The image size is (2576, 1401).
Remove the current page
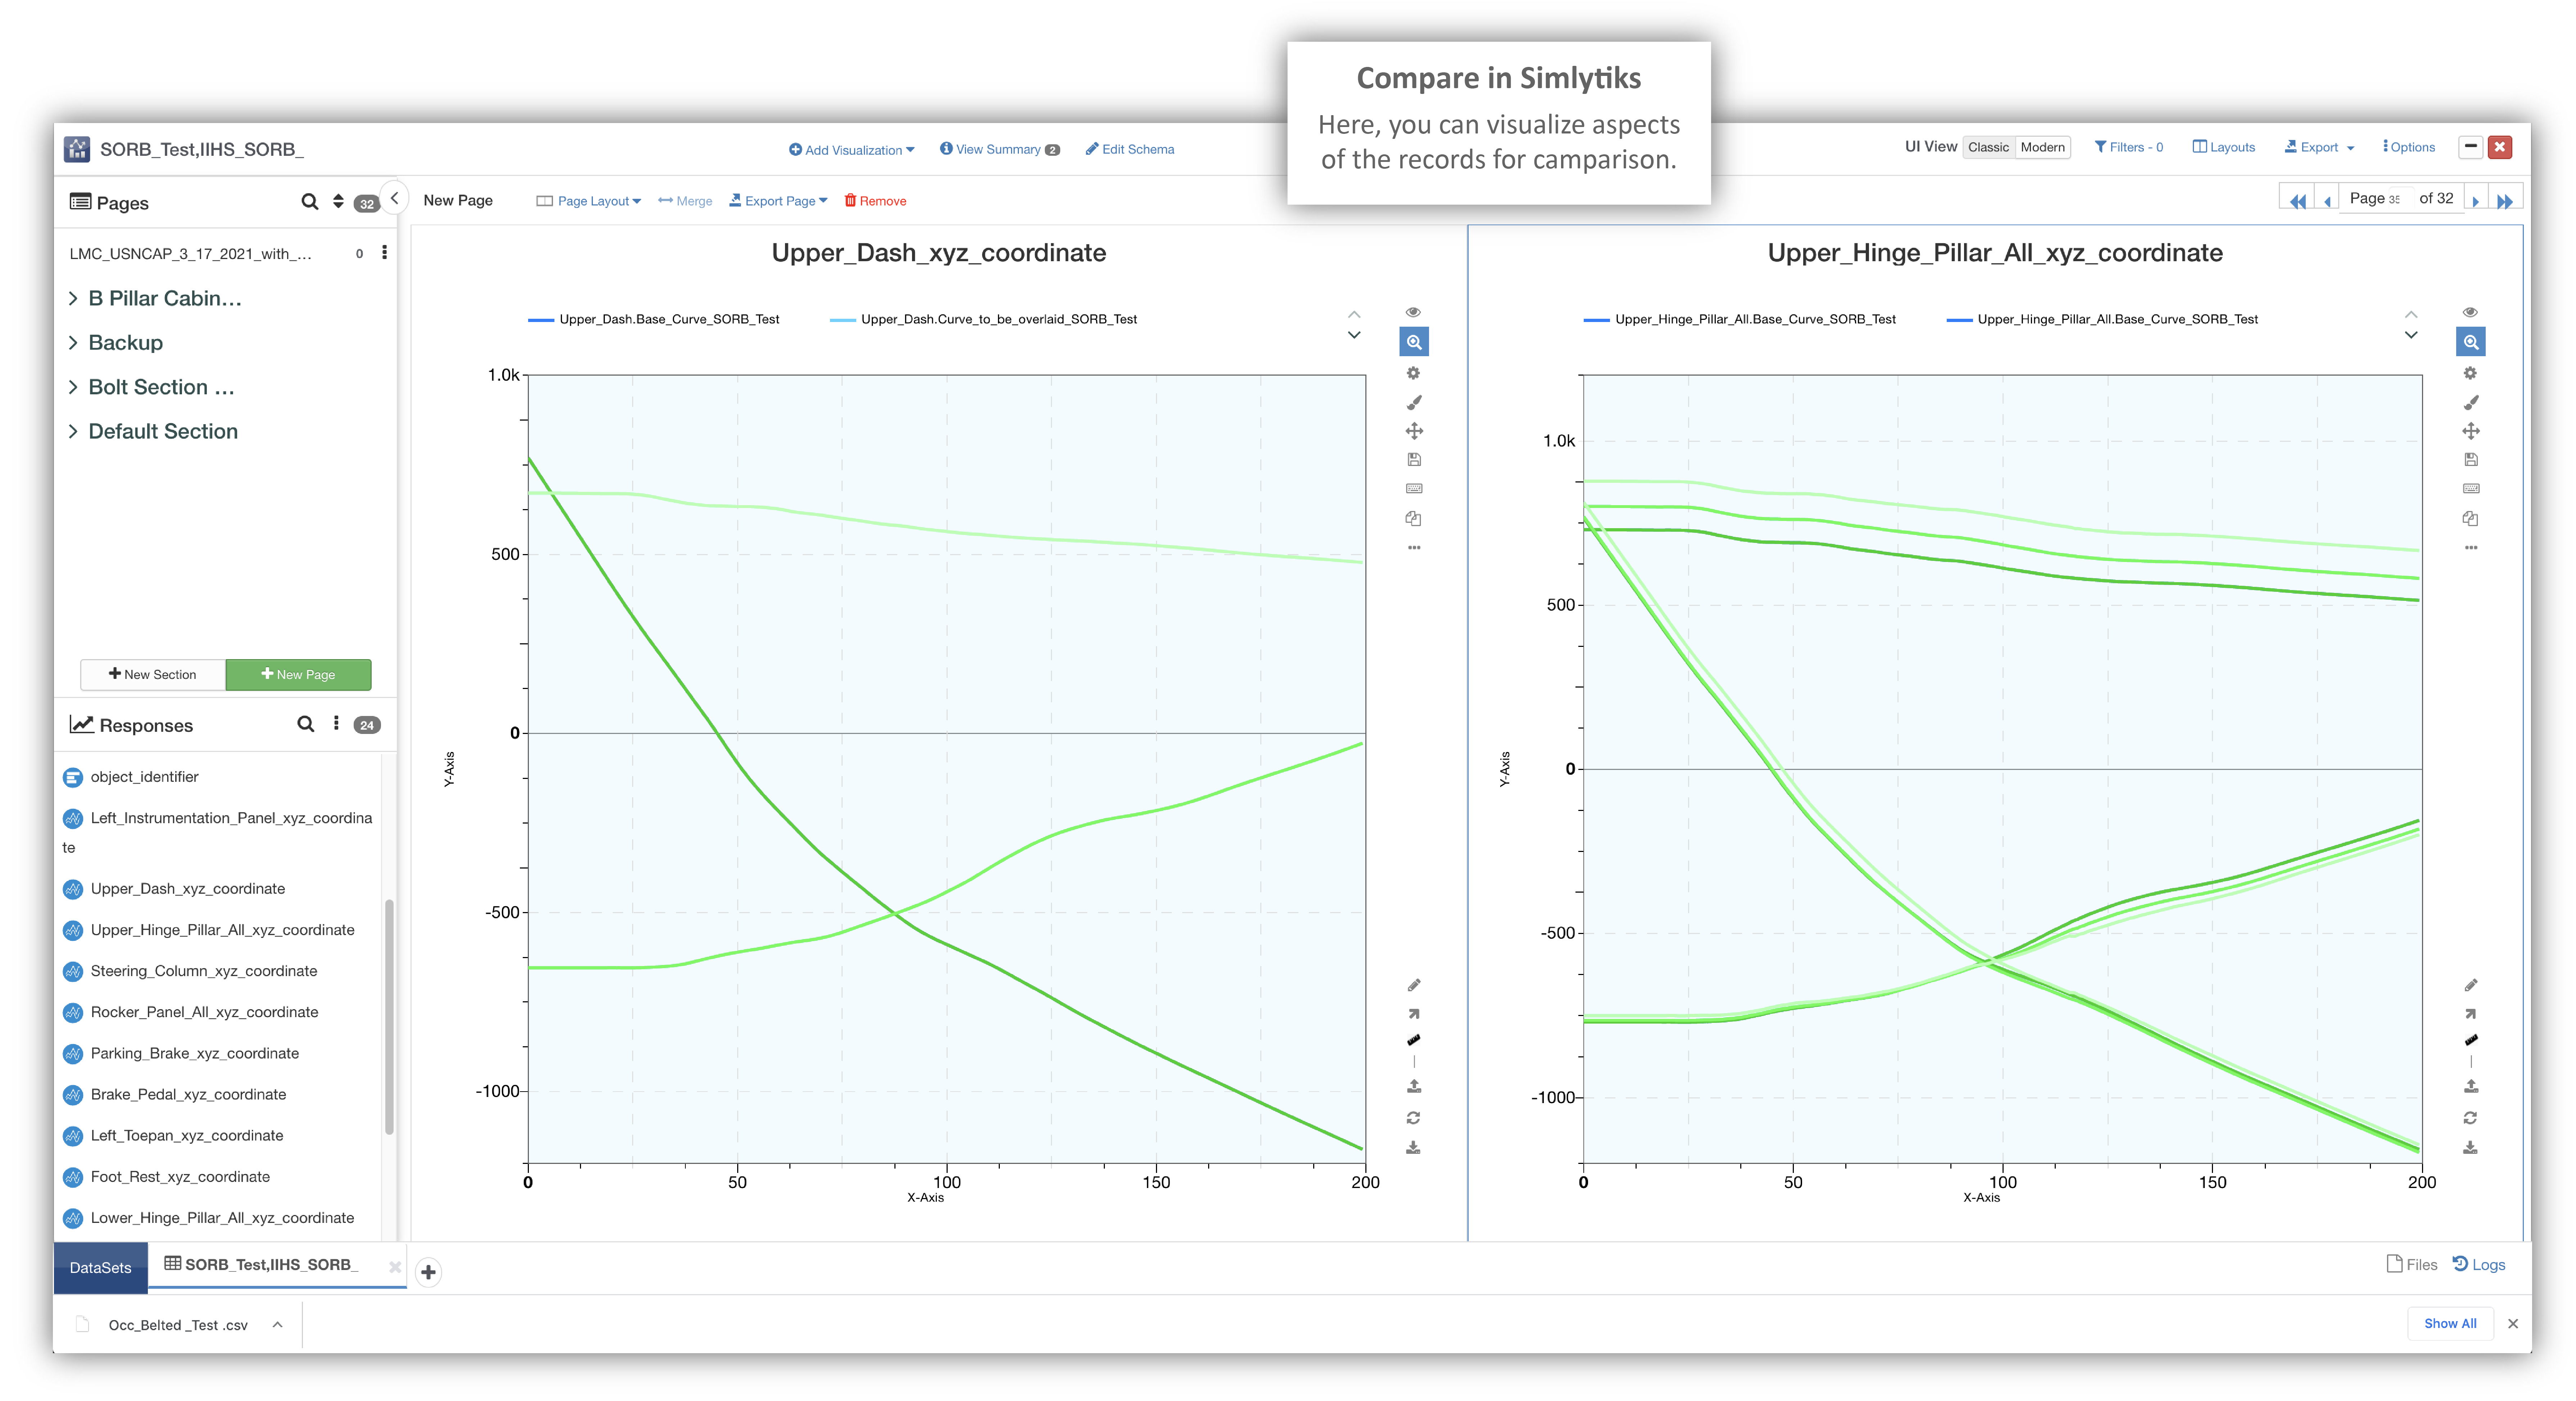(x=875, y=201)
